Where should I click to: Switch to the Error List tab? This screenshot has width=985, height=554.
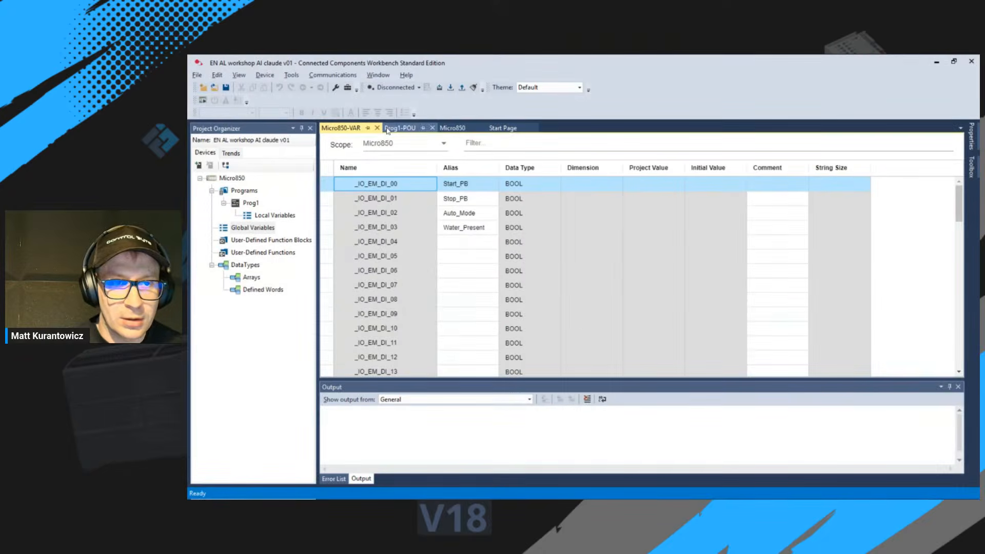pyautogui.click(x=333, y=479)
